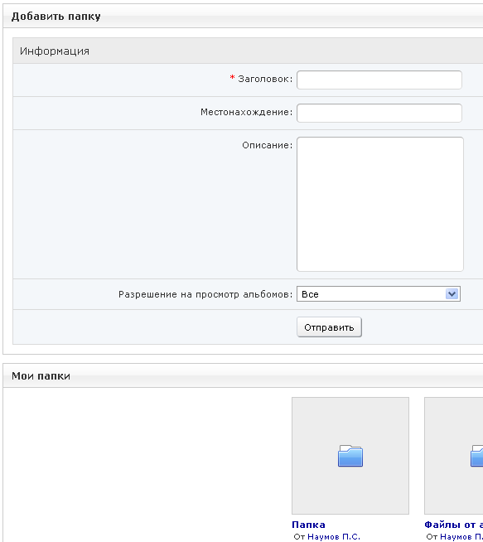Open the Все combo box

pos(379,294)
